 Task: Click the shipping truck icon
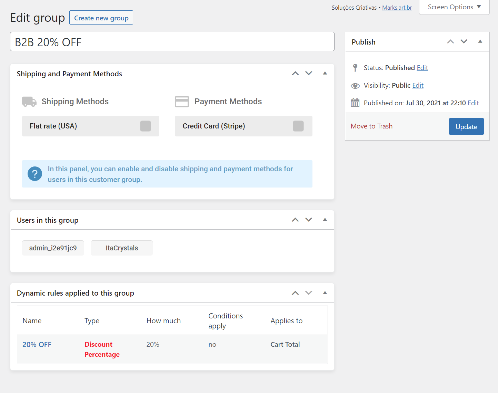pyautogui.click(x=29, y=102)
